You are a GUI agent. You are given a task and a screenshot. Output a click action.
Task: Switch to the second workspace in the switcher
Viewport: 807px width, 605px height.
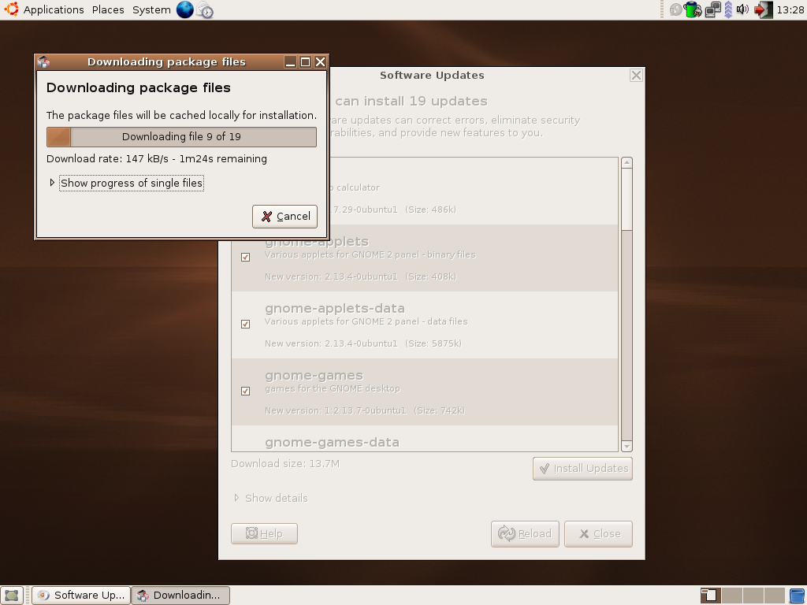coord(732,596)
